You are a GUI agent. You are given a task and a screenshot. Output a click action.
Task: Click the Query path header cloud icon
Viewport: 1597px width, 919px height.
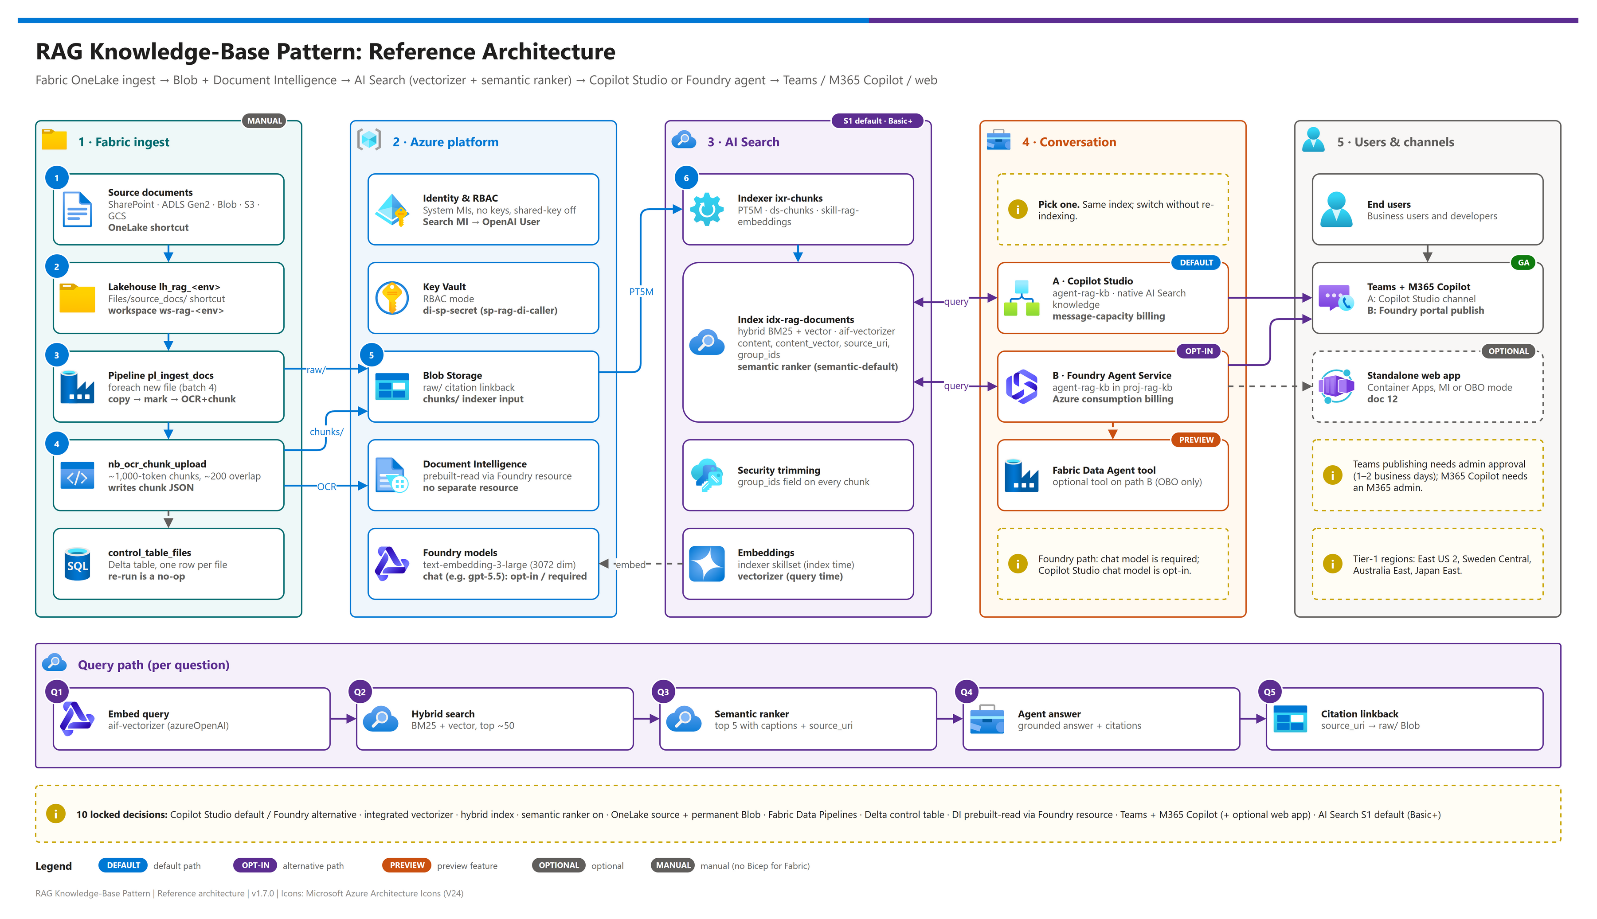[x=54, y=663]
